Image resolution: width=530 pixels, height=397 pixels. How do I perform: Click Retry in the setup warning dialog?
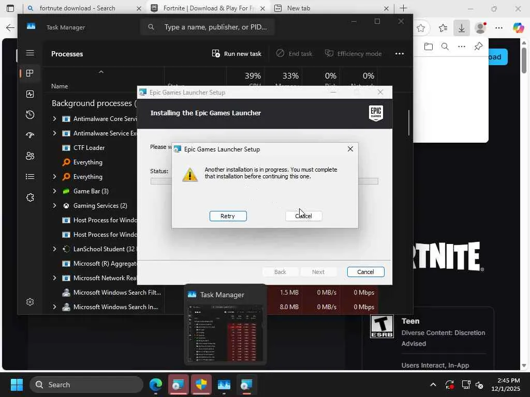click(228, 216)
